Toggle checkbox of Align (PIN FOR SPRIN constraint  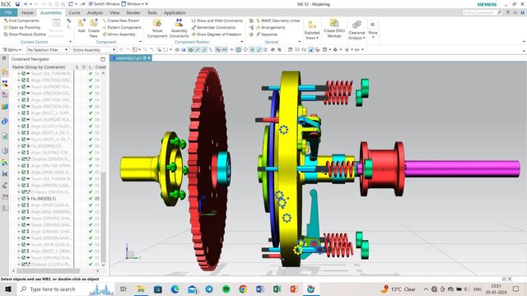[x=24, y=165]
